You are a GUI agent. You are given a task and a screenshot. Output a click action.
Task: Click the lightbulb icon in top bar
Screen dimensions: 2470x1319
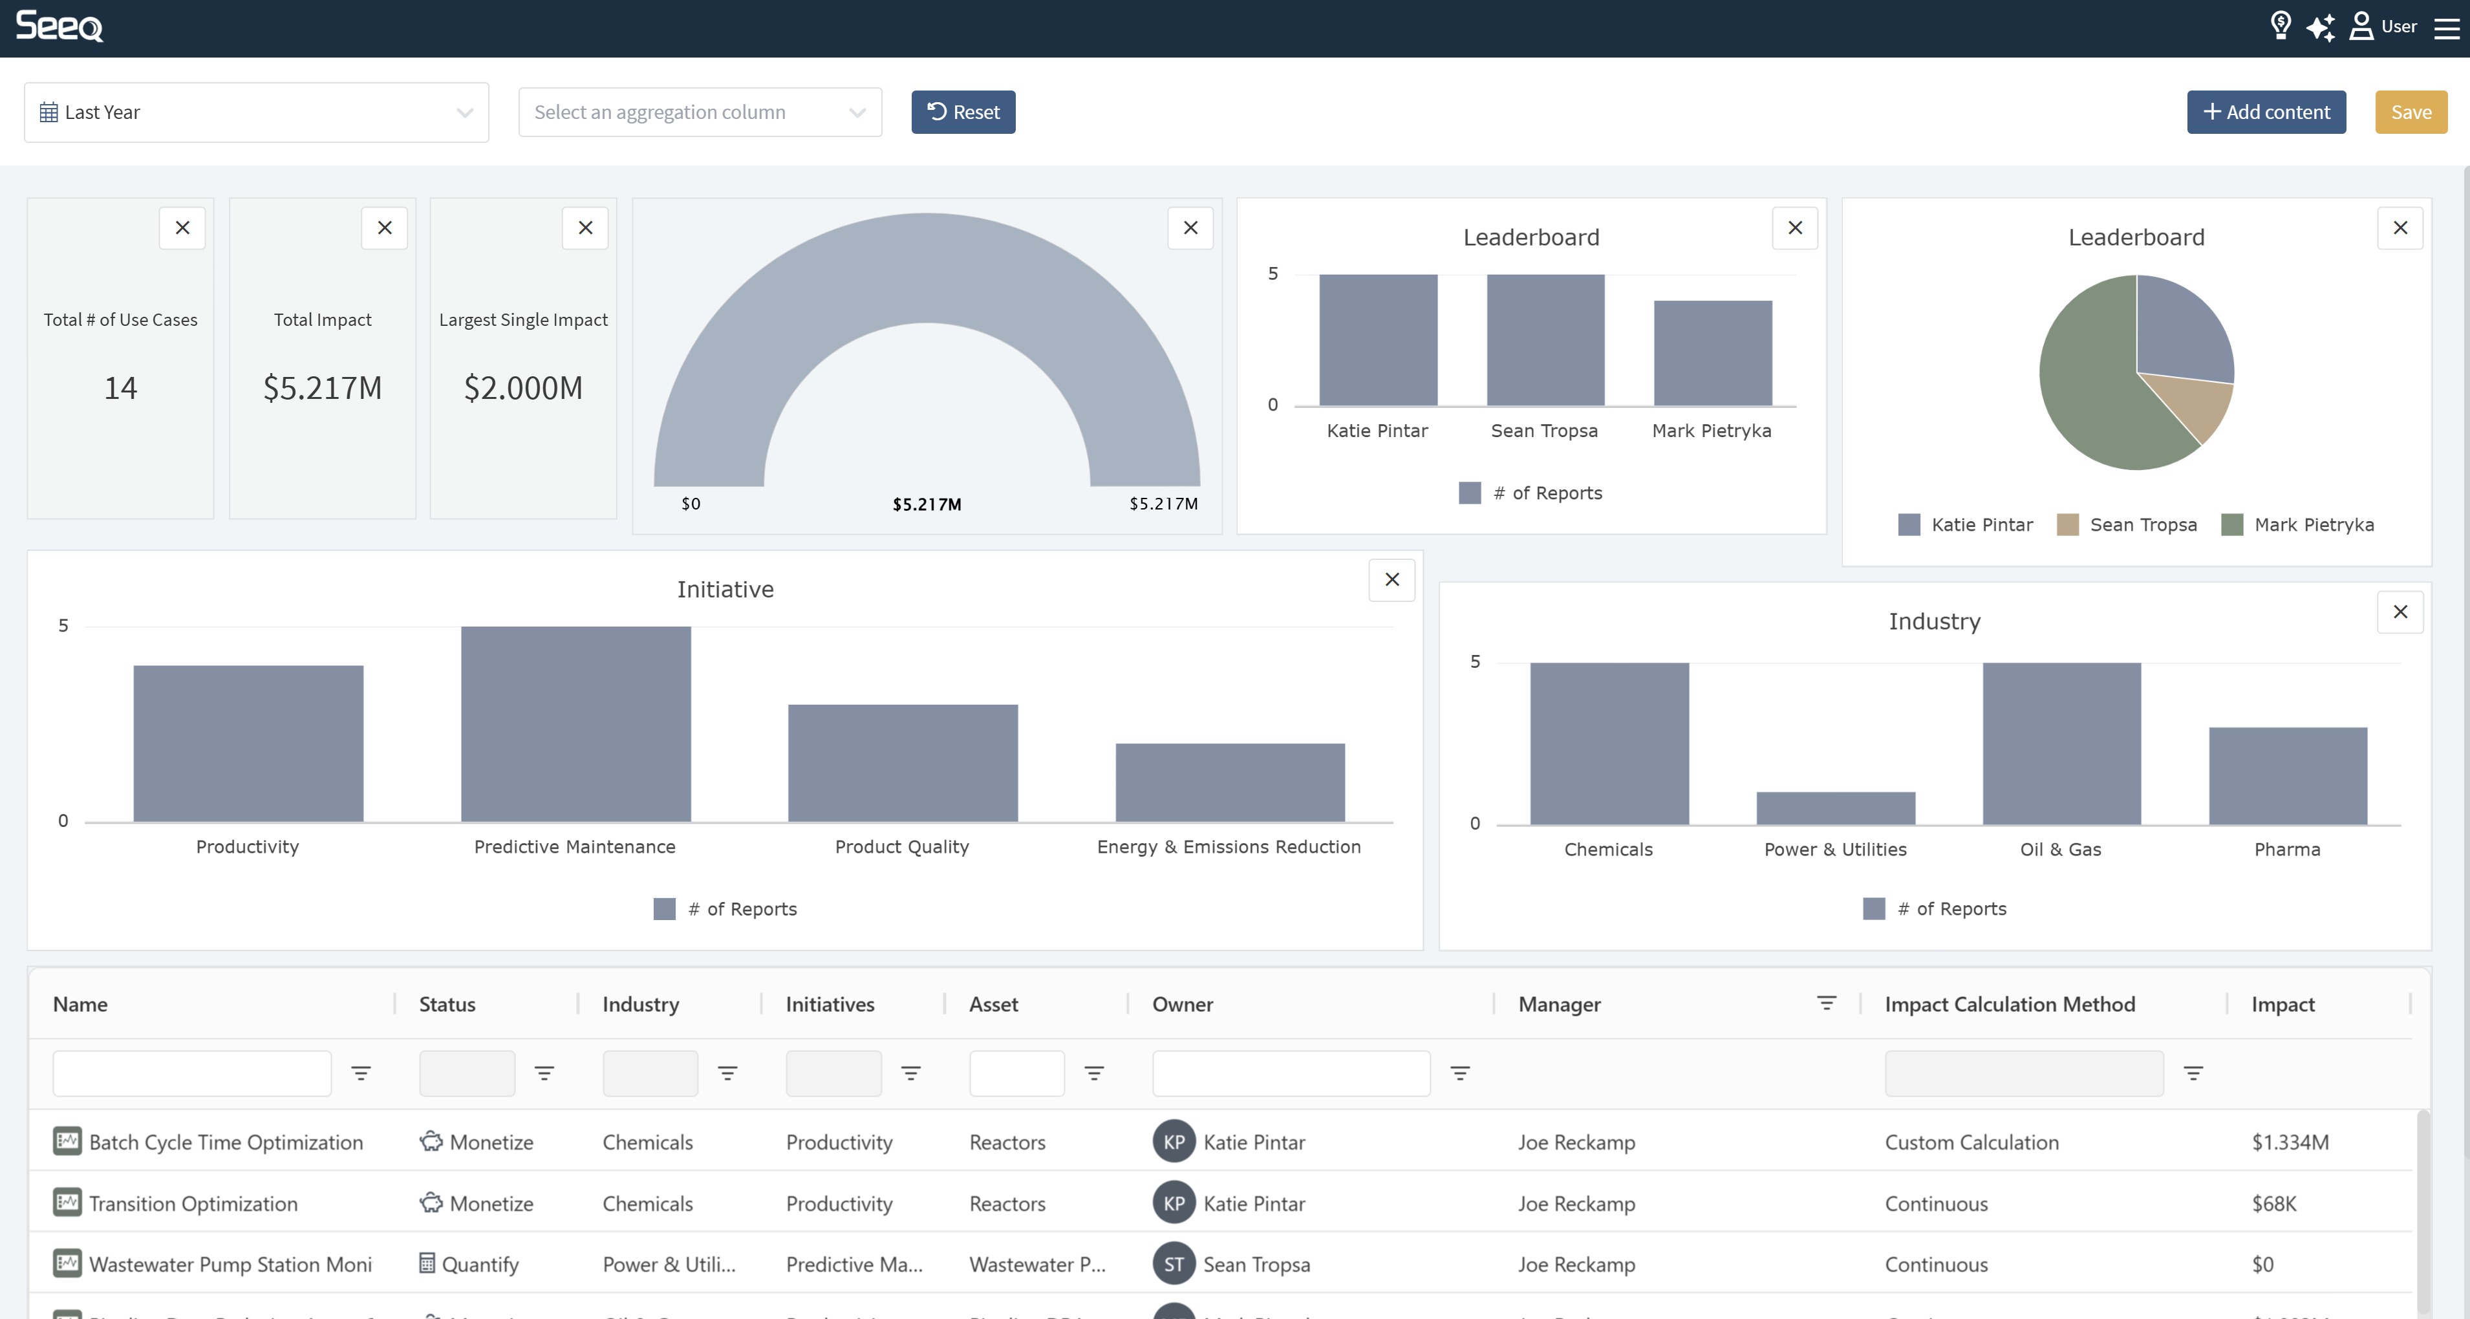coord(2281,26)
